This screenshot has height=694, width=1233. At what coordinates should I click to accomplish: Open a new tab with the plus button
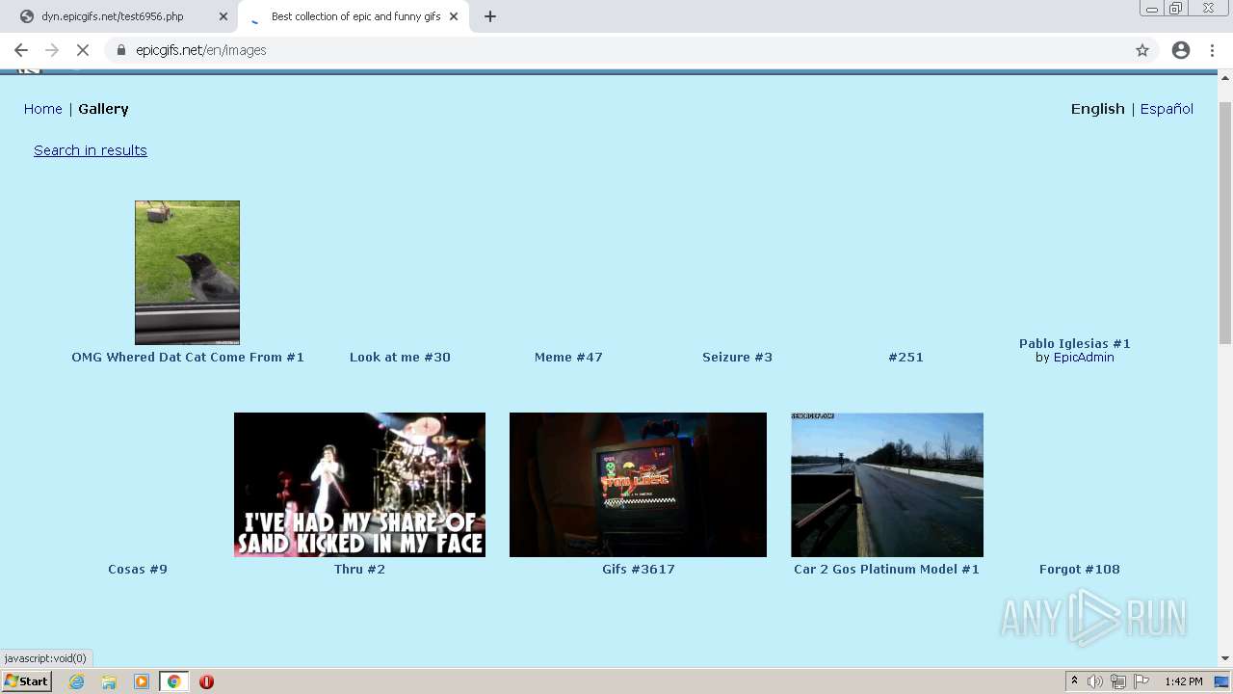490,16
